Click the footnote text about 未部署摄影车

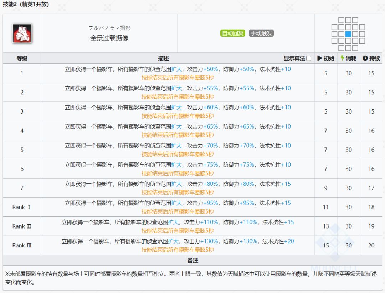(x=191, y=278)
